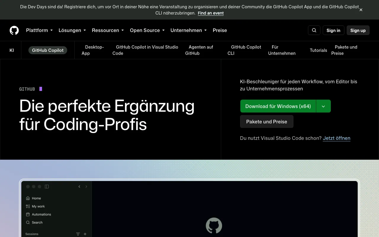This screenshot has height=237, width=379.
Task: Open the download options chevron next to Download
Action: [x=323, y=106]
